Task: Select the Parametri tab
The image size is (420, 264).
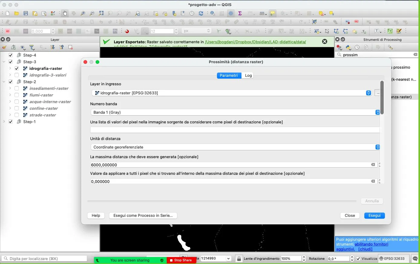Action: coord(229,76)
